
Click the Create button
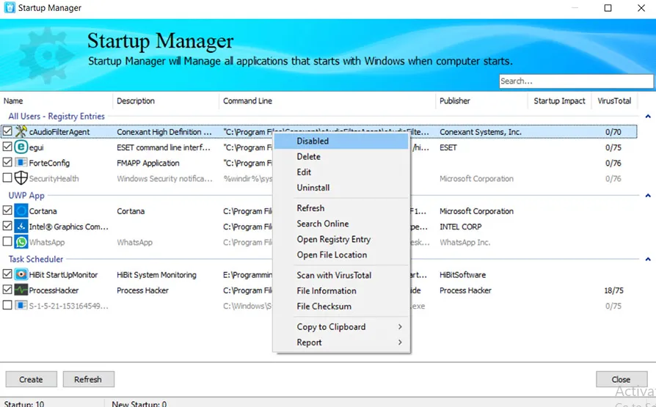coord(31,379)
